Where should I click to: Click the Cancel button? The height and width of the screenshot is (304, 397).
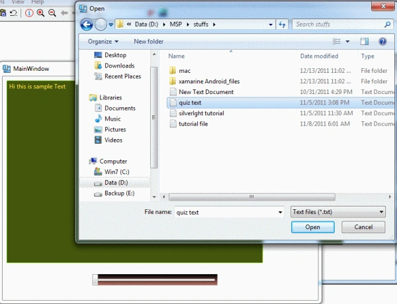[363, 227]
